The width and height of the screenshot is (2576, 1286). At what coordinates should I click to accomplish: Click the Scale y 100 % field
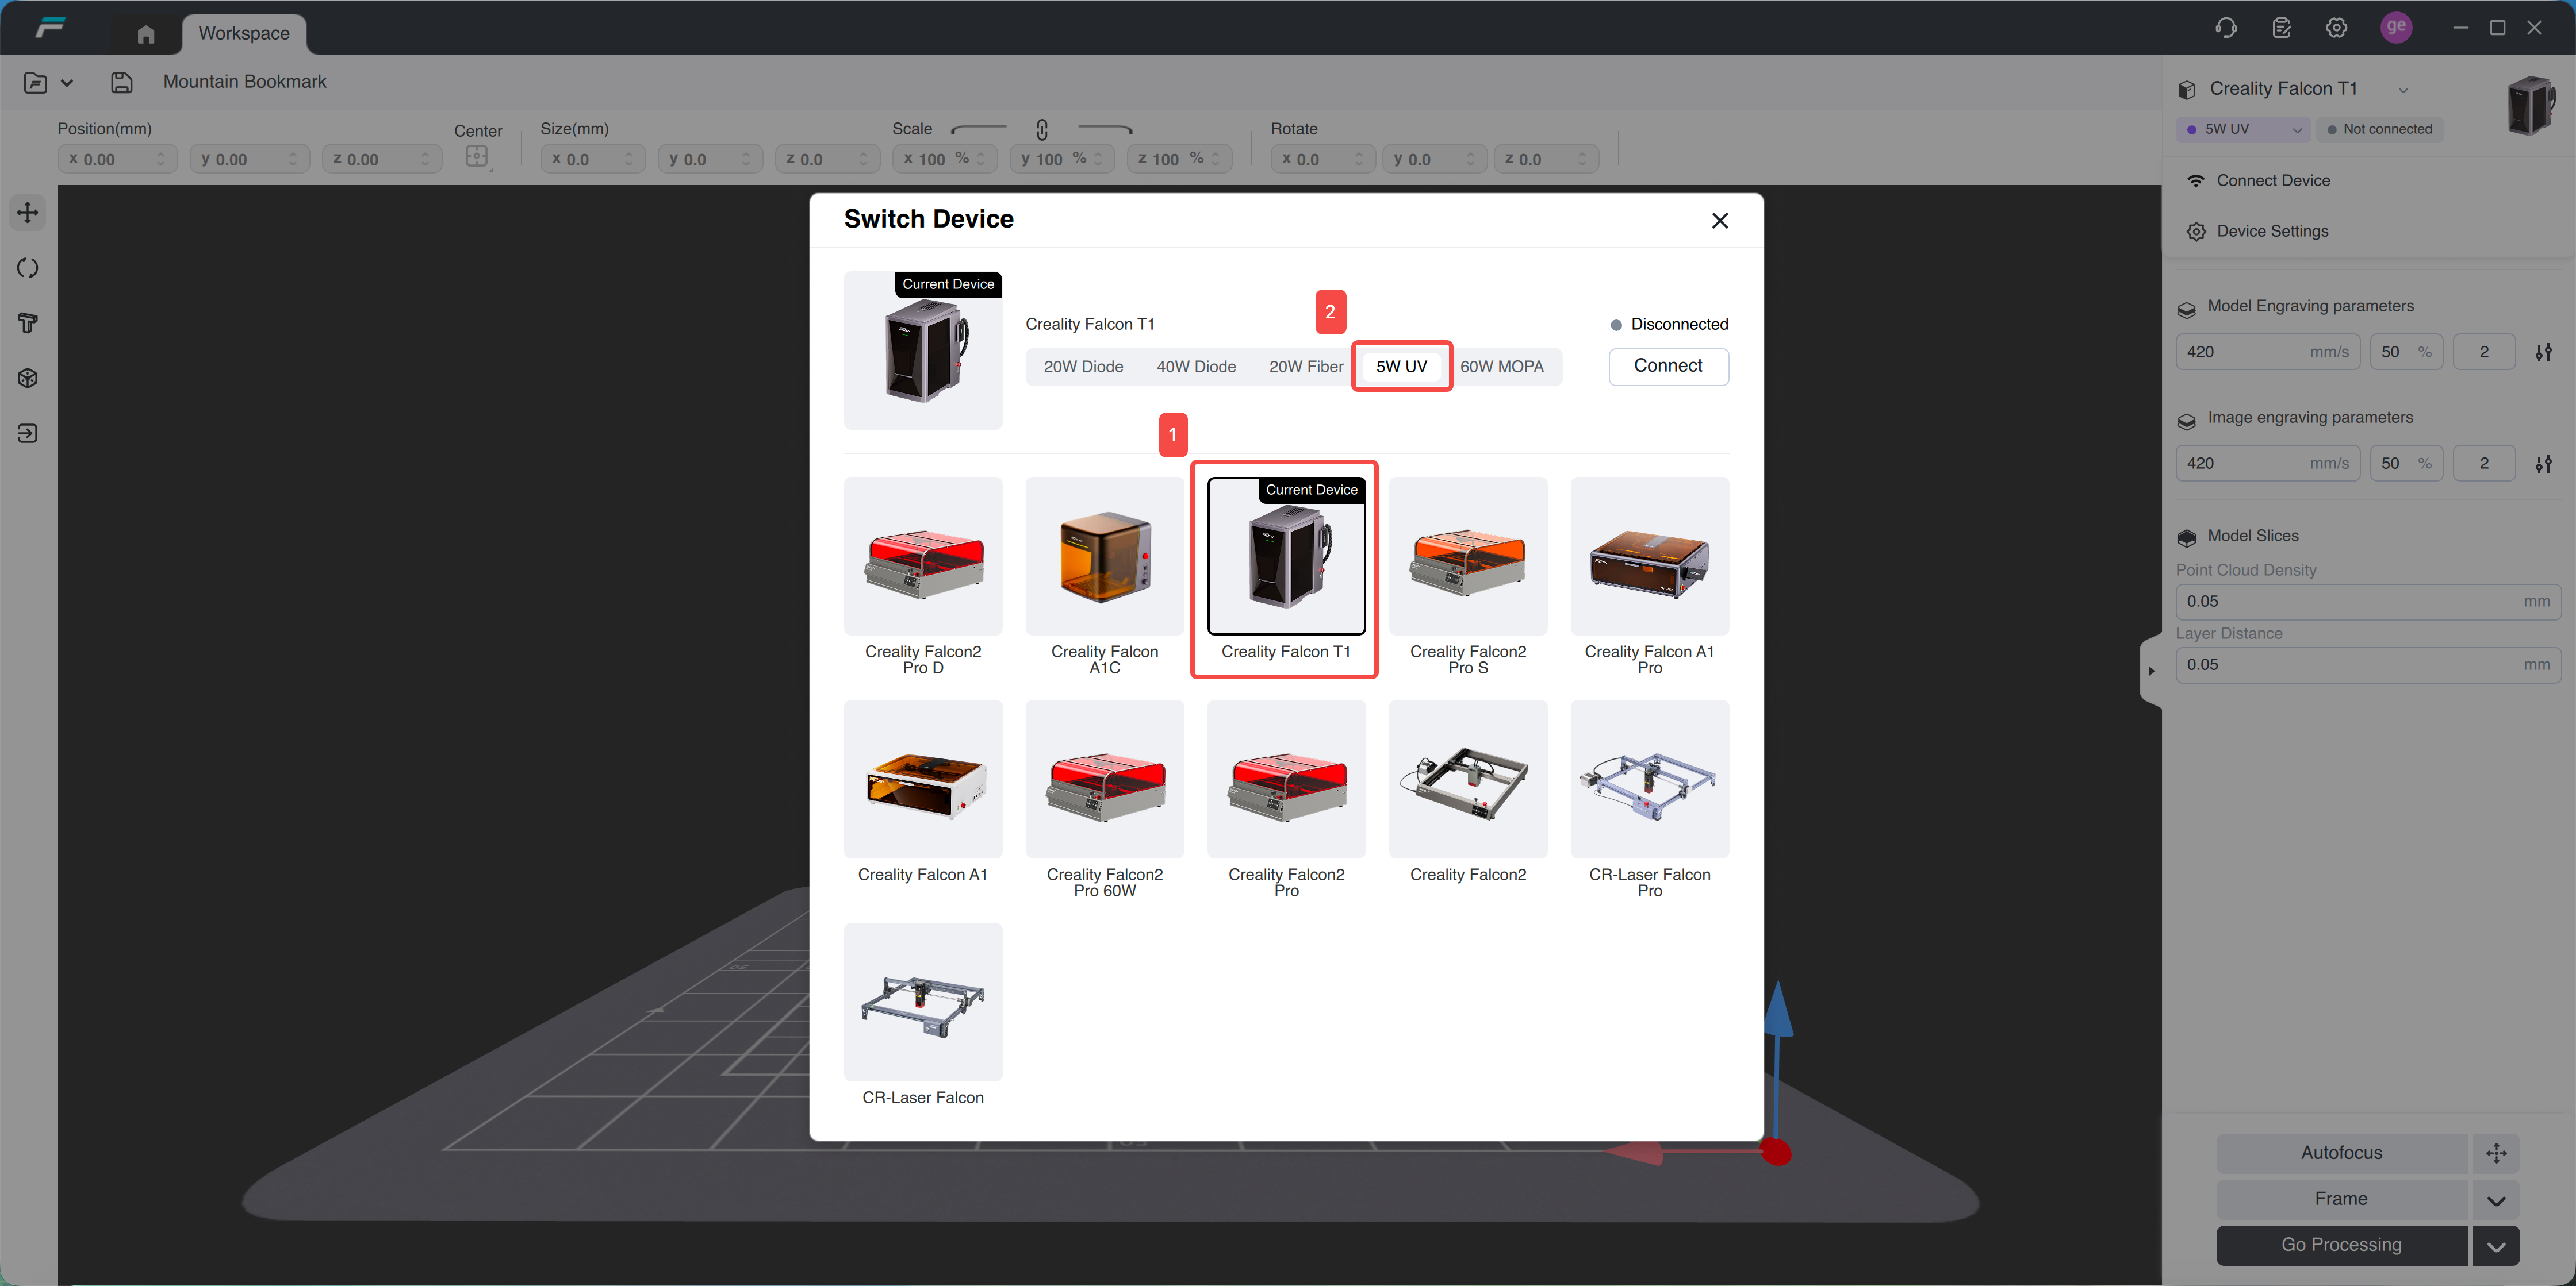tap(1062, 159)
